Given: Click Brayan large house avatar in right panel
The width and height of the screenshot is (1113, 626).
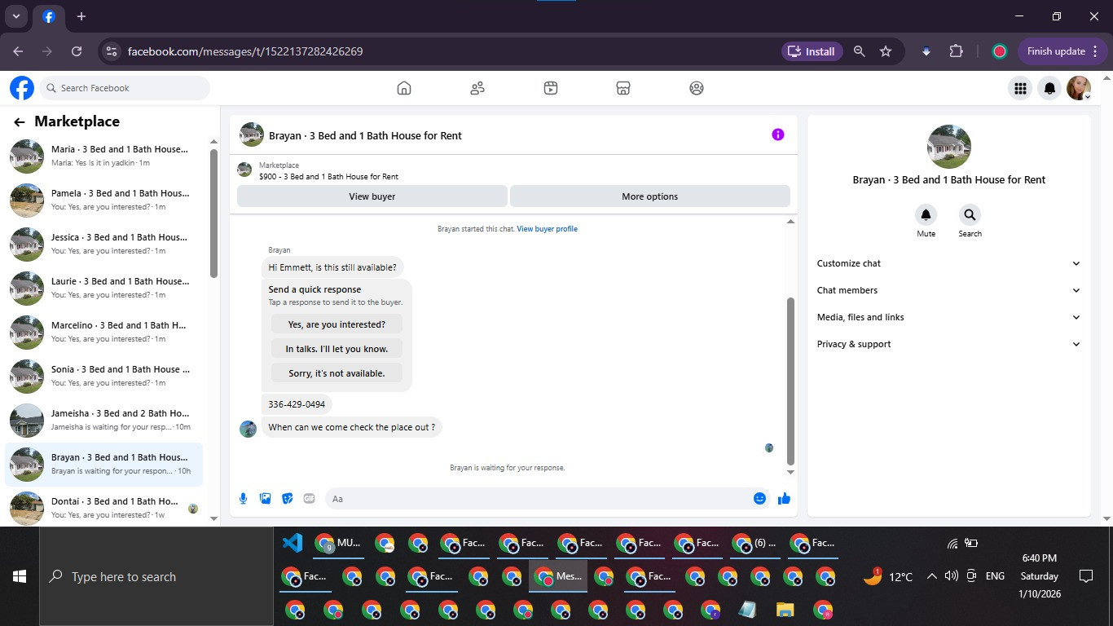Looking at the screenshot, I should (949, 147).
